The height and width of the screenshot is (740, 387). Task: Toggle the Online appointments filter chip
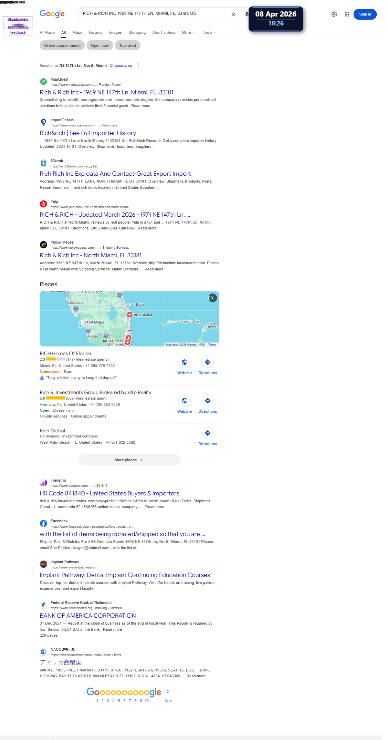[62, 45]
